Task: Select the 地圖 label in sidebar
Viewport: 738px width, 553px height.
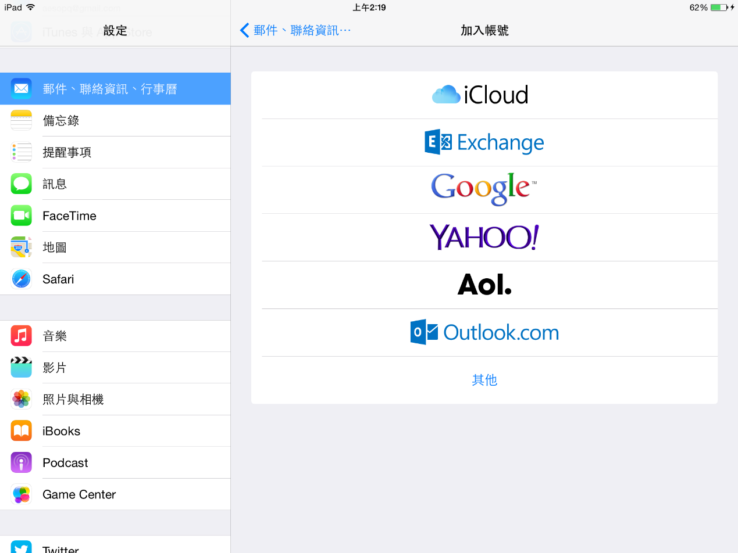Action: (55, 247)
